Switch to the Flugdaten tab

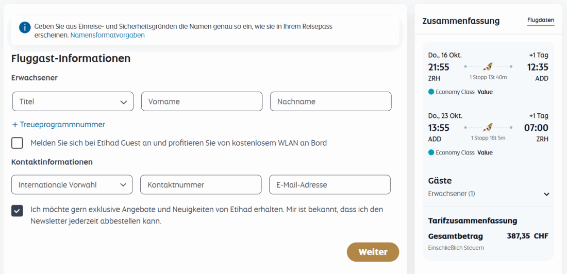click(x=541, y=21)
